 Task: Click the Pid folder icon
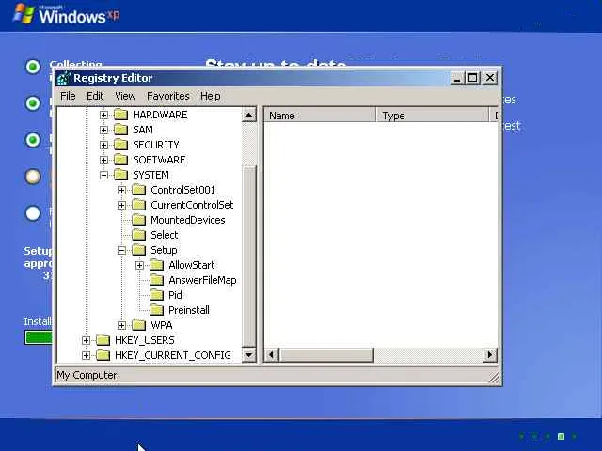tap(157, 295)
